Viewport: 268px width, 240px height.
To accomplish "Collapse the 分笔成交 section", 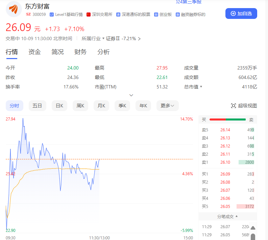I will tap(227, 216).
